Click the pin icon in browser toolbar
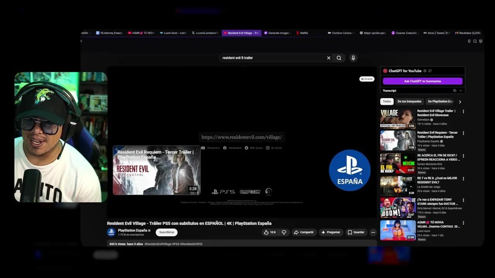Screen dimensions: 495x278 (469, 41)
